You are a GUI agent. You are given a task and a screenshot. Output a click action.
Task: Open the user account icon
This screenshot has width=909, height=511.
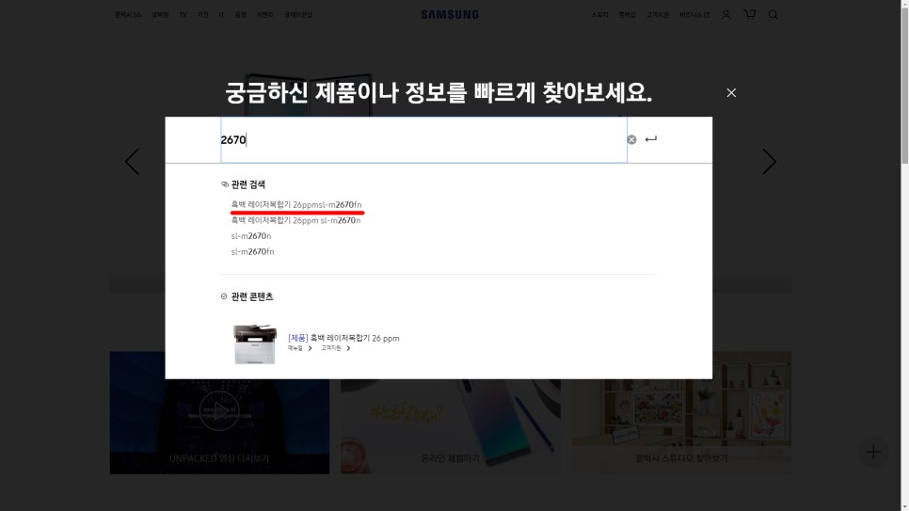(x=726, y=14)
